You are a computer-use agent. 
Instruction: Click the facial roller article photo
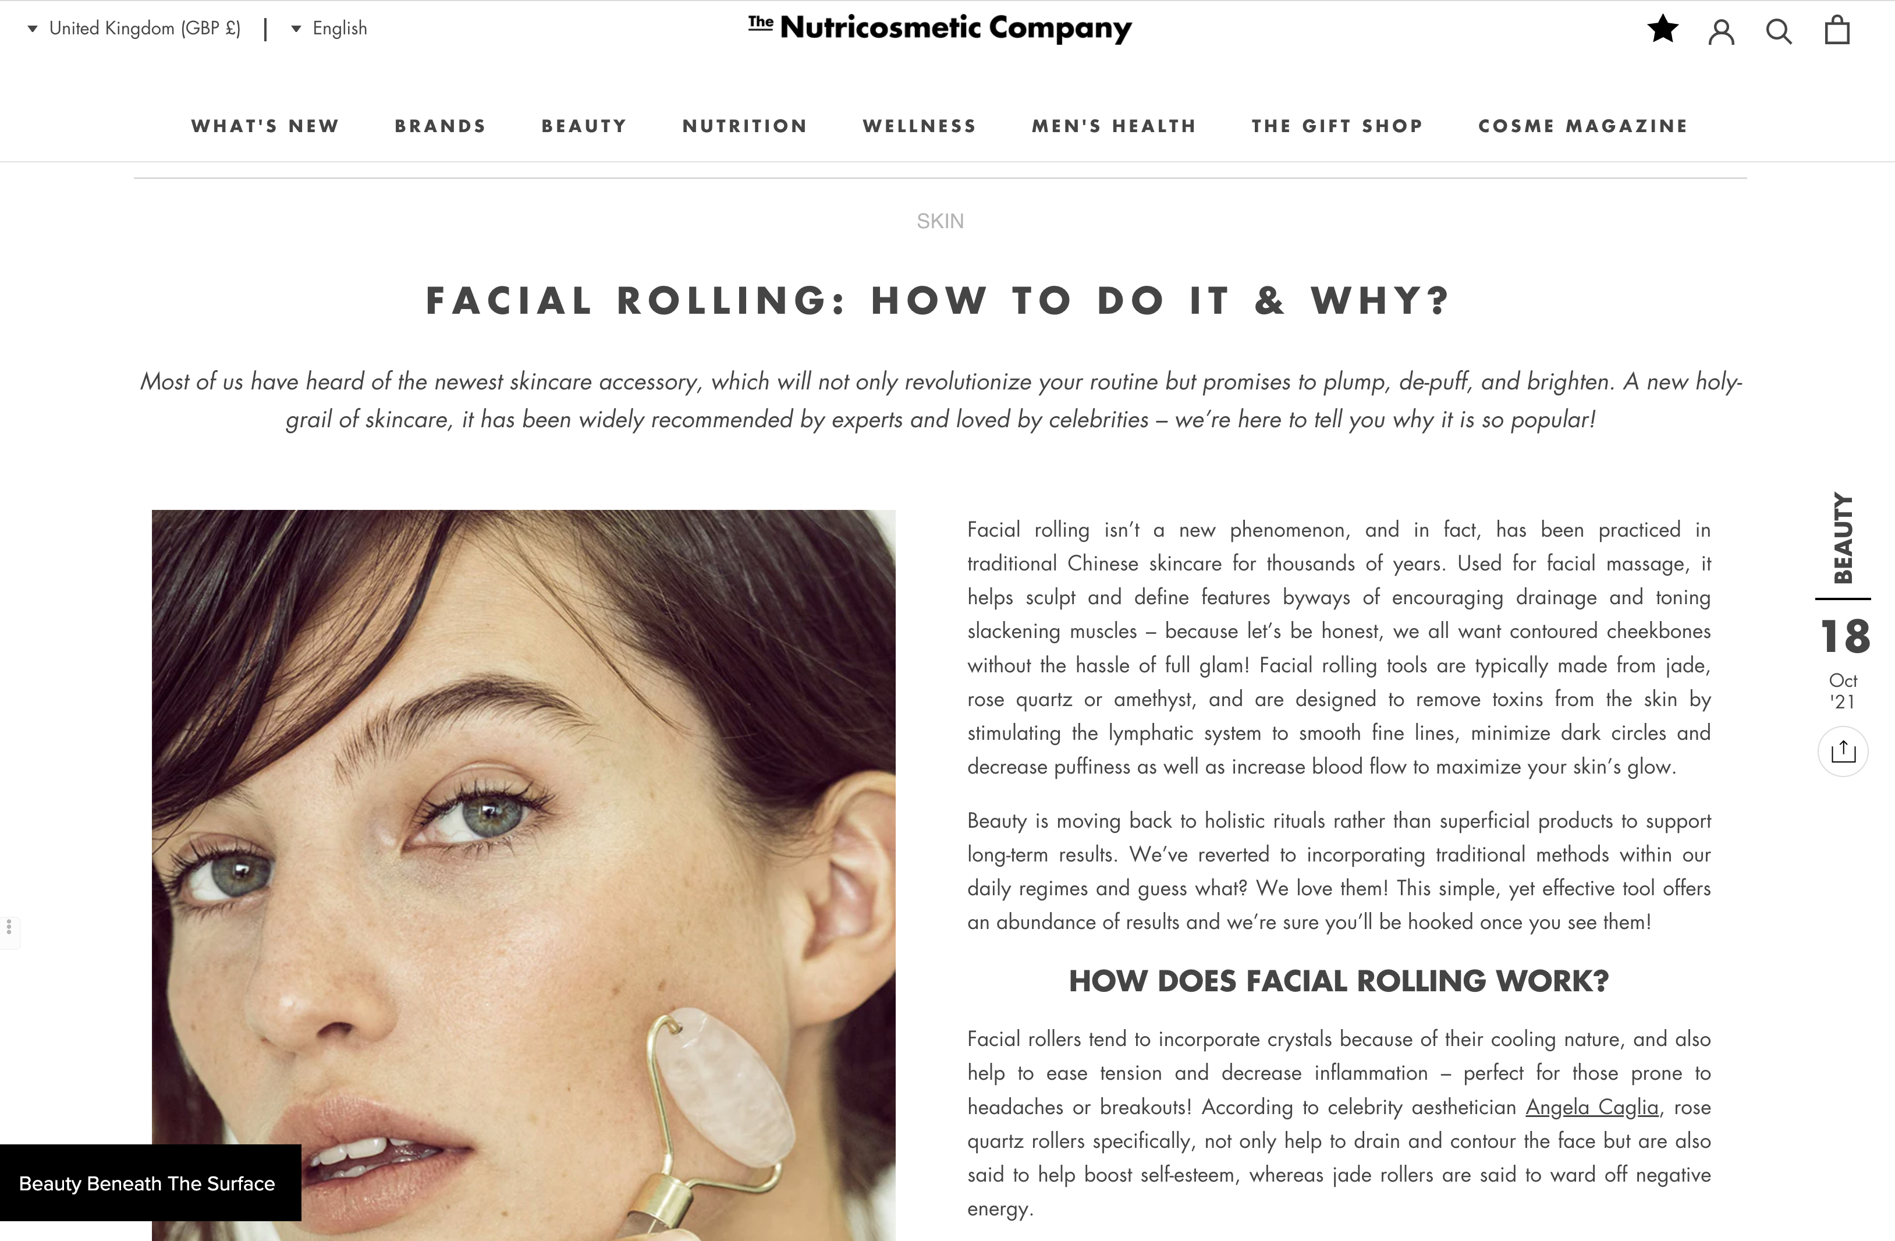pyautogui.click(x=523, y=875)
